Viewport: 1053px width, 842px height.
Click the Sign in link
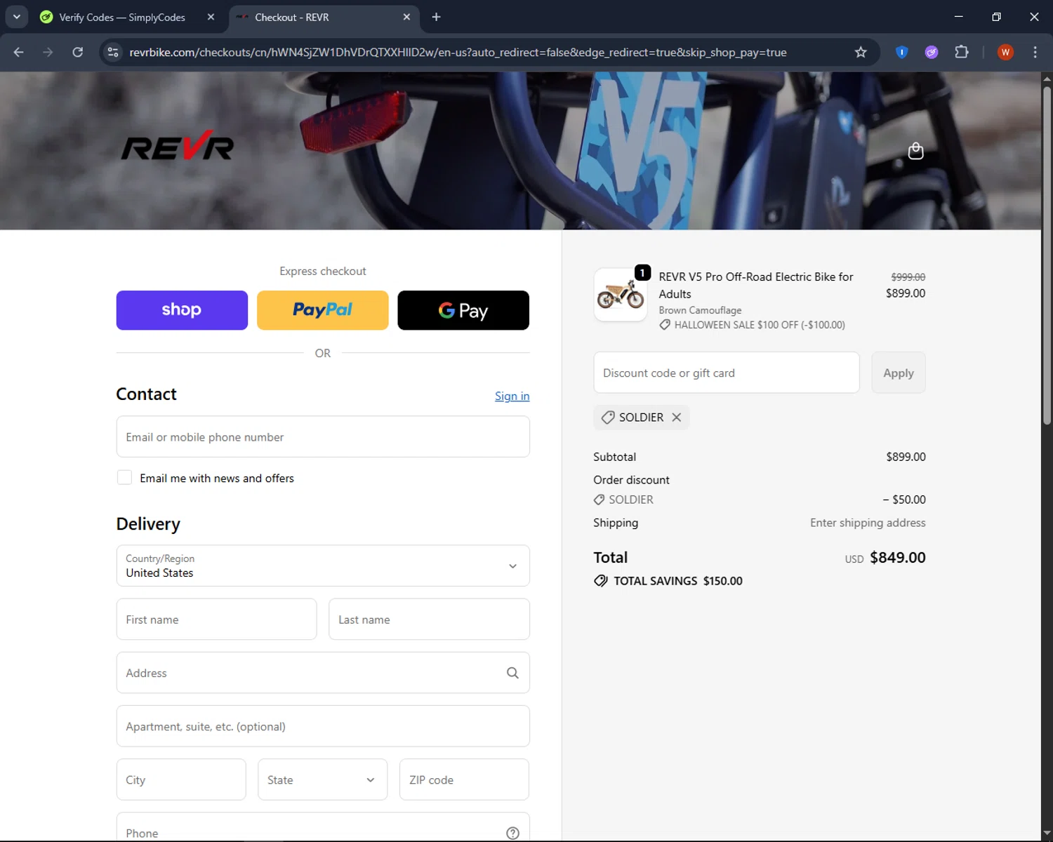point(512,396)
